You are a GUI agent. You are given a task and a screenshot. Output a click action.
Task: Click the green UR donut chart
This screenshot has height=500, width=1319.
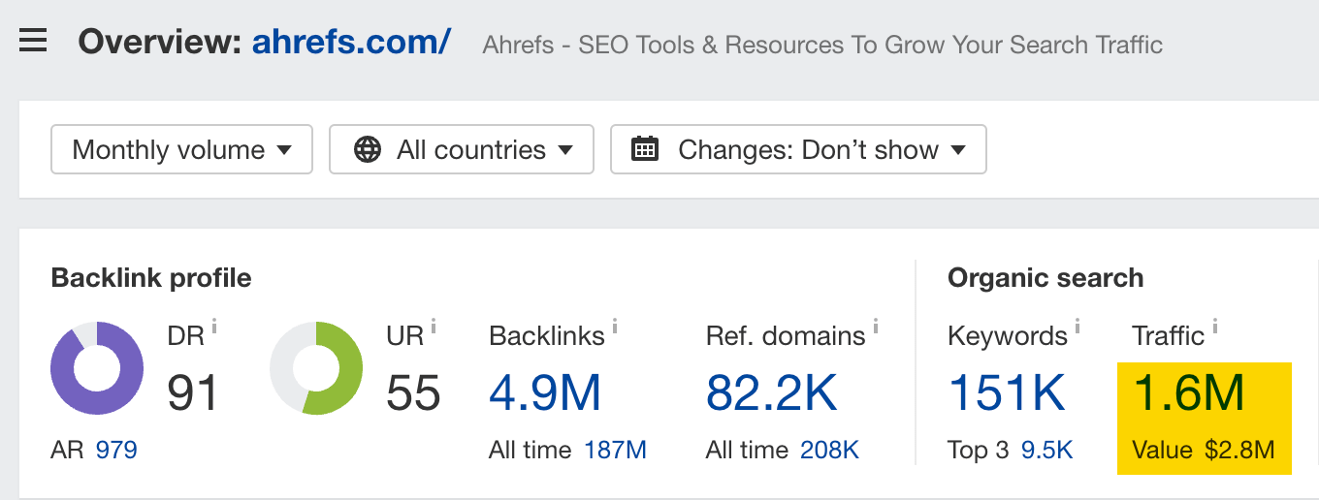pos(316,368)
